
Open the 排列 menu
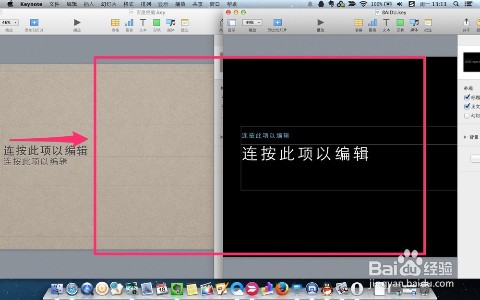tap(146, 4)
